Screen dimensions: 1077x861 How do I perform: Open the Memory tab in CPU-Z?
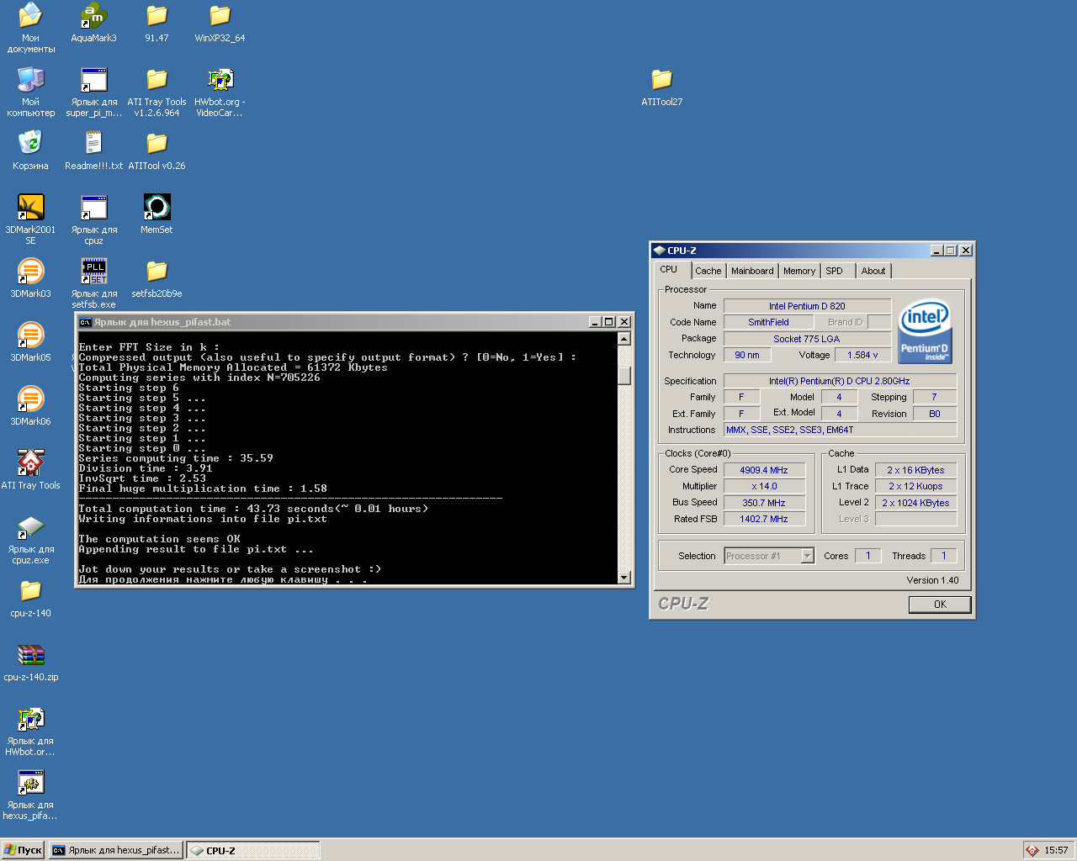pyautogui.click(x=798, y=271)
